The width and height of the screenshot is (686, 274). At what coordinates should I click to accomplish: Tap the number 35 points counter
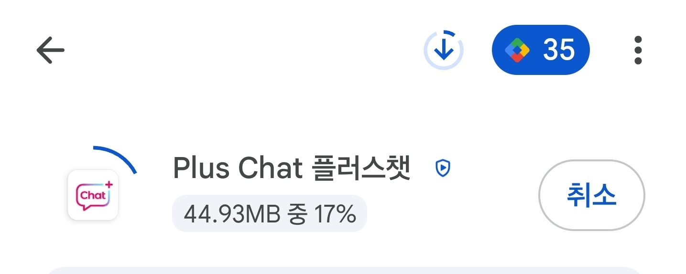(x=558, y=50)
